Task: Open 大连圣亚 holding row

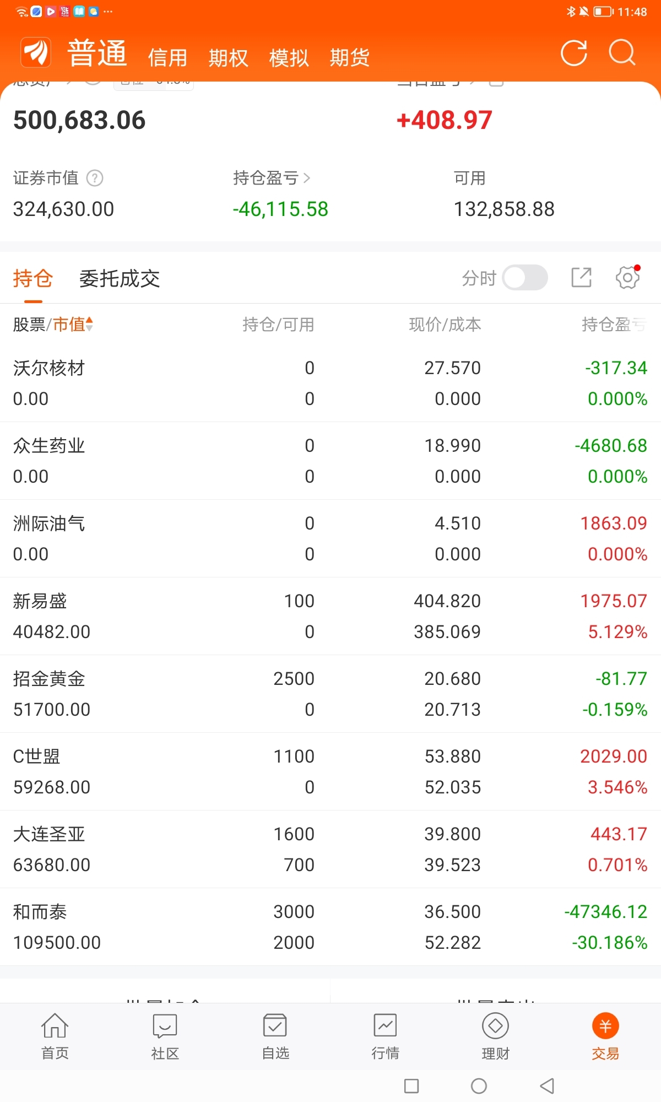Action: click(x=330, y=850)
